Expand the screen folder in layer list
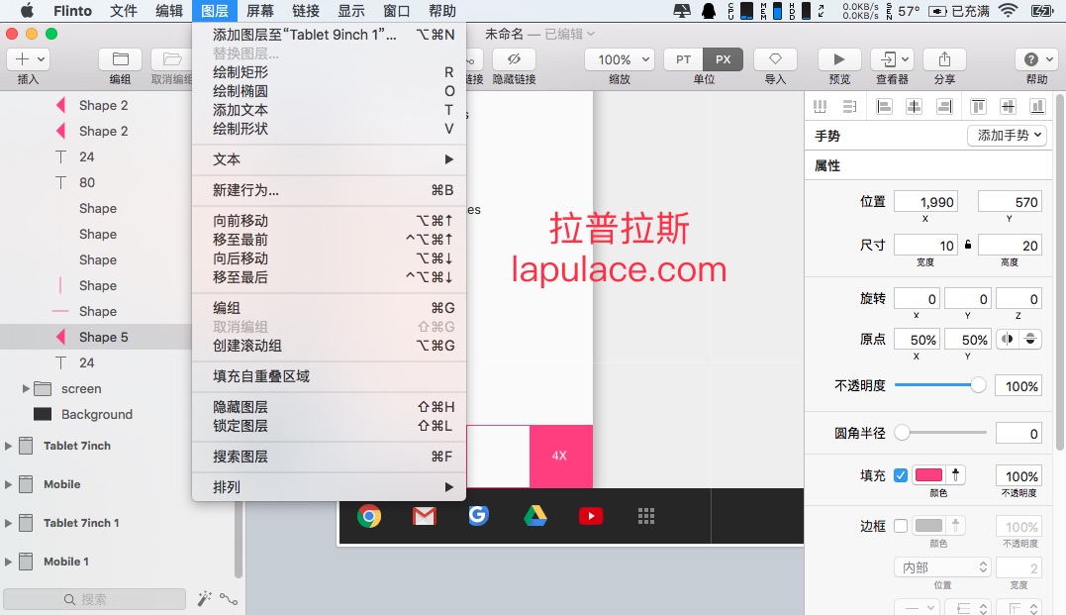This screenshot has height=615, width=1066. pyautogui.click(x=26, y=389)
